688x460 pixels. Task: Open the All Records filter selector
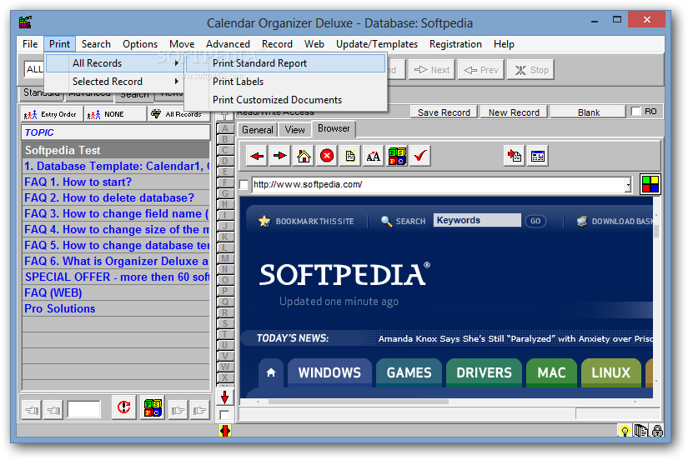pos(178,114)
